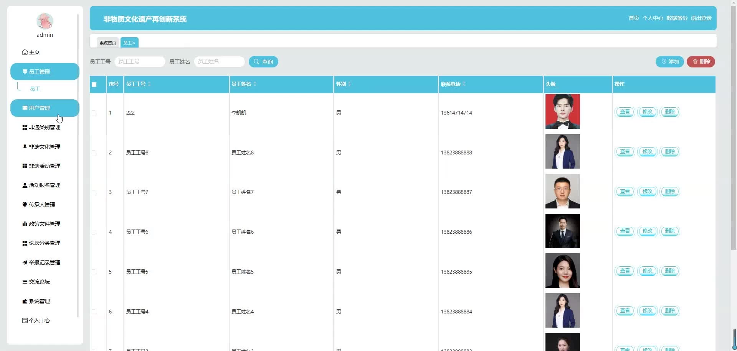Click the card icon beside 个人中心 in sidebar
Image resolution: width=737 pixels, height=351 pixels.
[25, 320]
